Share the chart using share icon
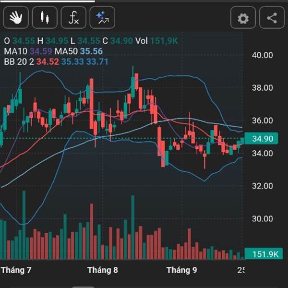 pos(272,18)
